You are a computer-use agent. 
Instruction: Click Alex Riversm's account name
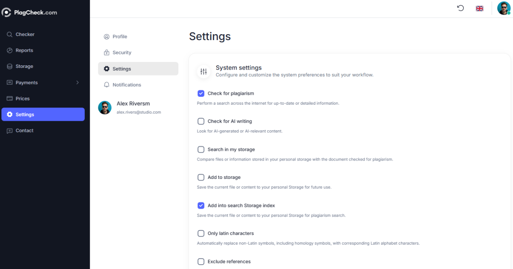tap(133, 103)
